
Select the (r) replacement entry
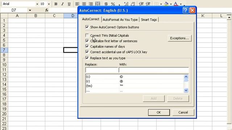click(134, 81)
